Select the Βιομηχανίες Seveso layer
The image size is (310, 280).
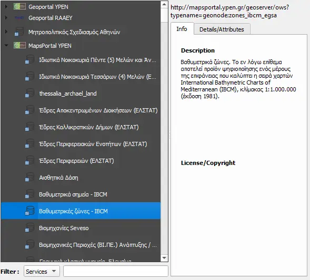64,228
